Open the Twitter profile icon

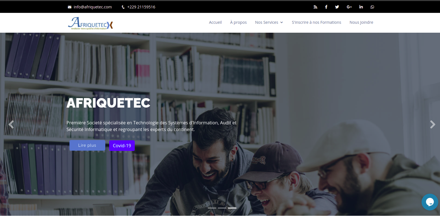[x=337, y=7]
